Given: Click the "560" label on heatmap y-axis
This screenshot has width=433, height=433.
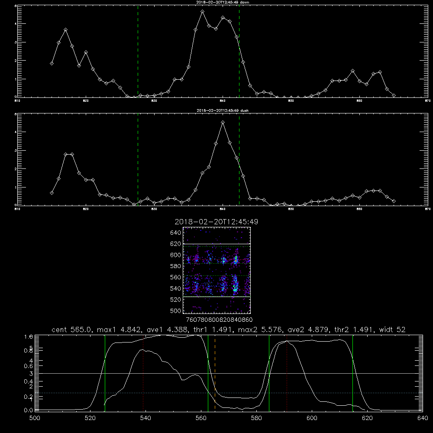Looking at the screenshot, I should tap(176, 277).
